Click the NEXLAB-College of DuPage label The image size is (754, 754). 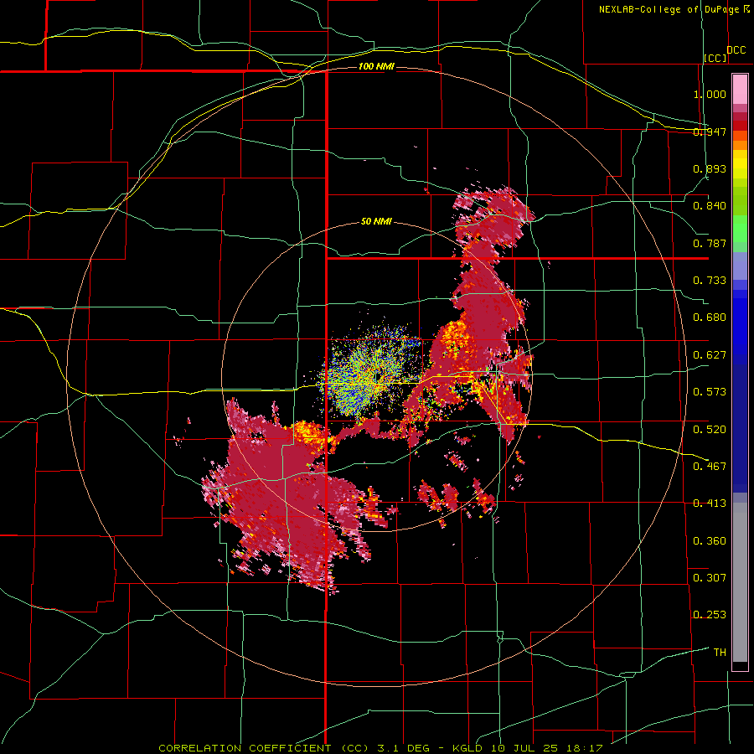pos(669,9)
